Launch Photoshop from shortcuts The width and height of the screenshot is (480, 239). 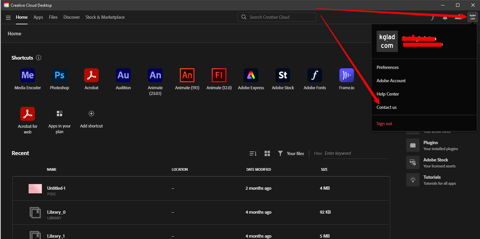tap(60, 75)
